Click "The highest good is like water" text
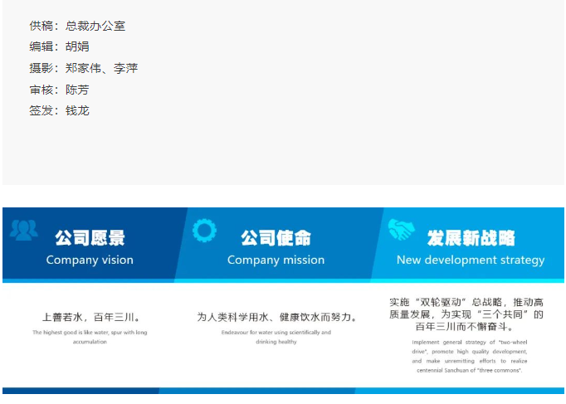 90,337
